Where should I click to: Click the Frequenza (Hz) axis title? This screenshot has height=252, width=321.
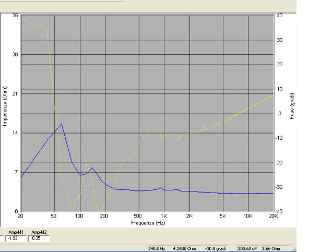(x=148, y=223)
